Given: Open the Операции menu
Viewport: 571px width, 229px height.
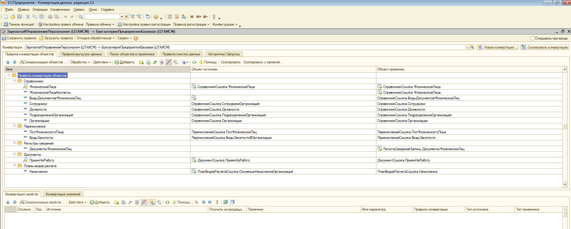Looking at the screenshot, I should coord(40,10).
